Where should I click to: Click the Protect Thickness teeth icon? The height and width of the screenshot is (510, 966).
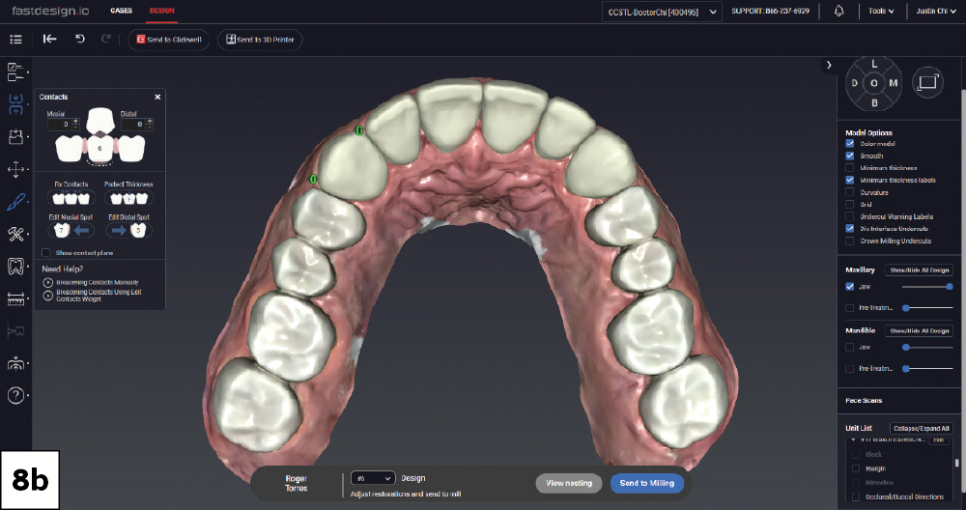click(128, 198)
